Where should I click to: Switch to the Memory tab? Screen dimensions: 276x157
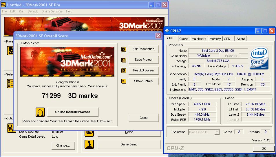(x=215, y=39)
